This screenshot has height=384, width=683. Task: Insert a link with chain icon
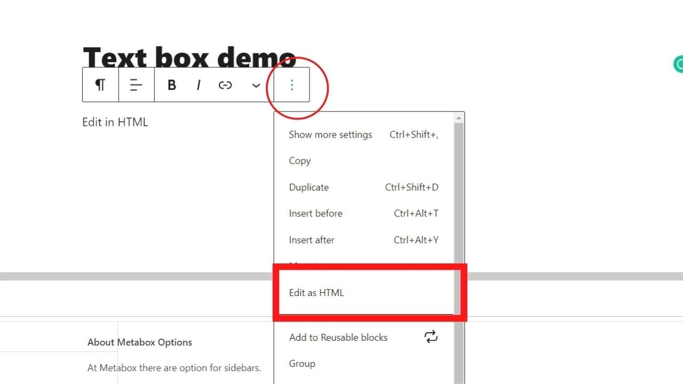225,85
